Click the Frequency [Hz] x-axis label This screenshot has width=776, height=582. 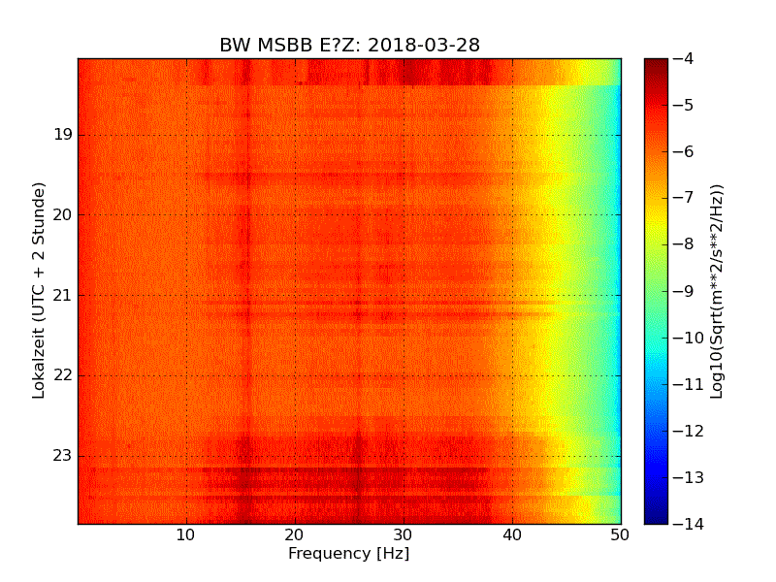pyautogui.click(x=348, y=554)
